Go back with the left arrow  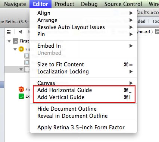coord(20,32)
